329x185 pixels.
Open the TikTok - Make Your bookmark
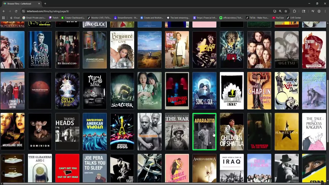point(257,18)
